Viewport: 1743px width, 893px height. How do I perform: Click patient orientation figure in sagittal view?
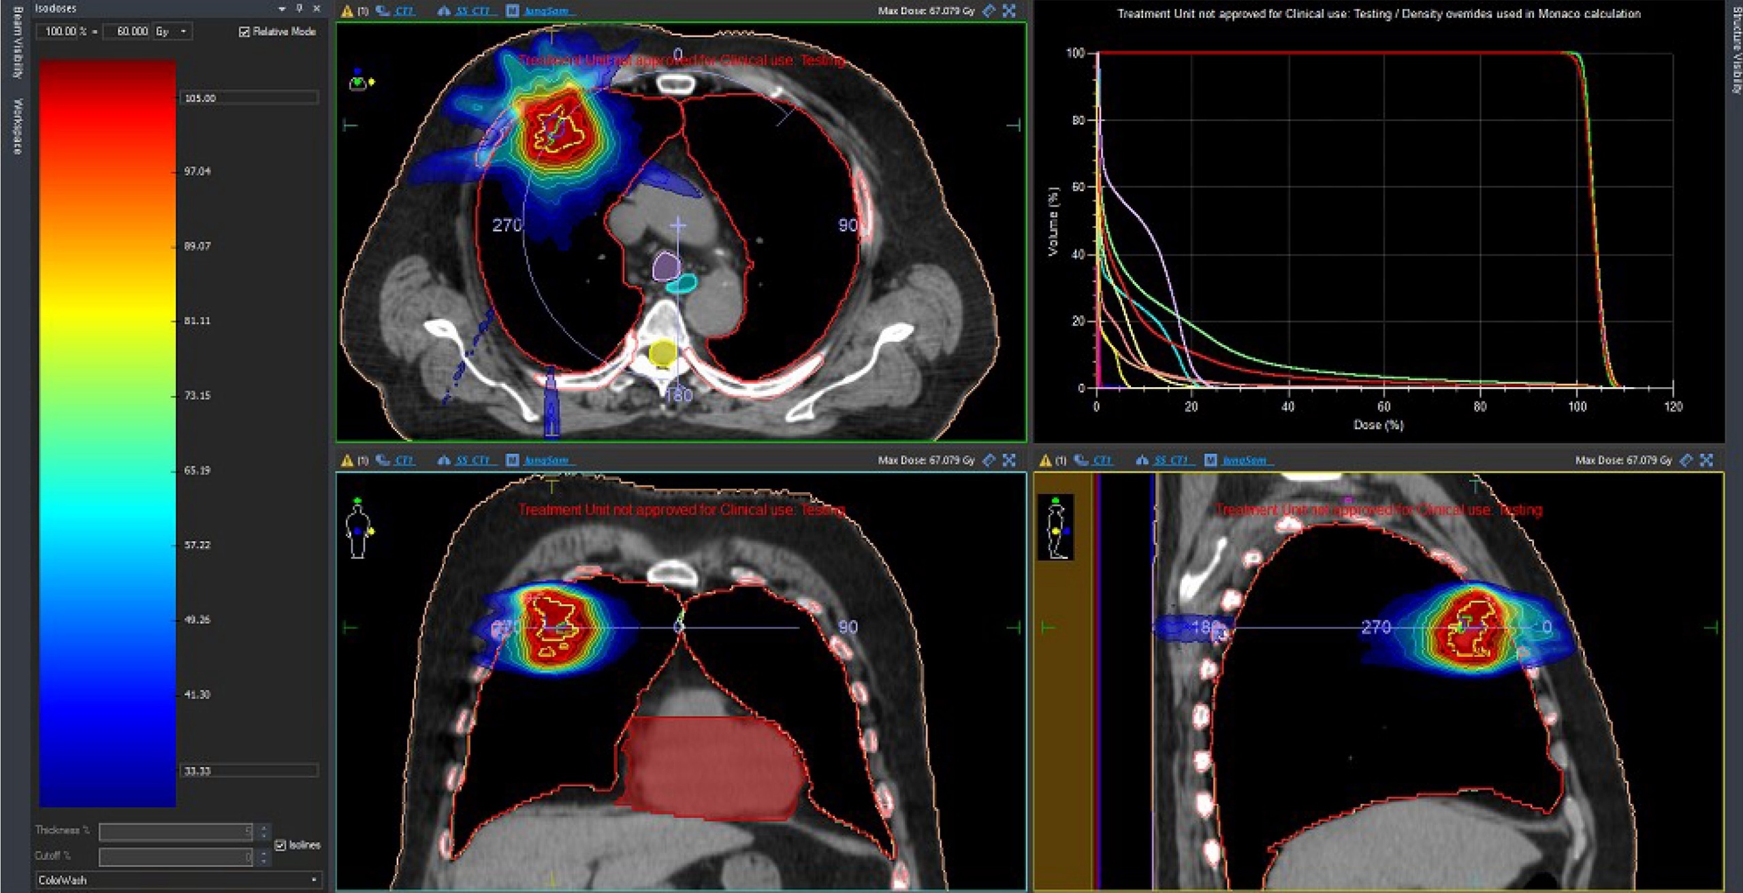(x=1056, y=528)
